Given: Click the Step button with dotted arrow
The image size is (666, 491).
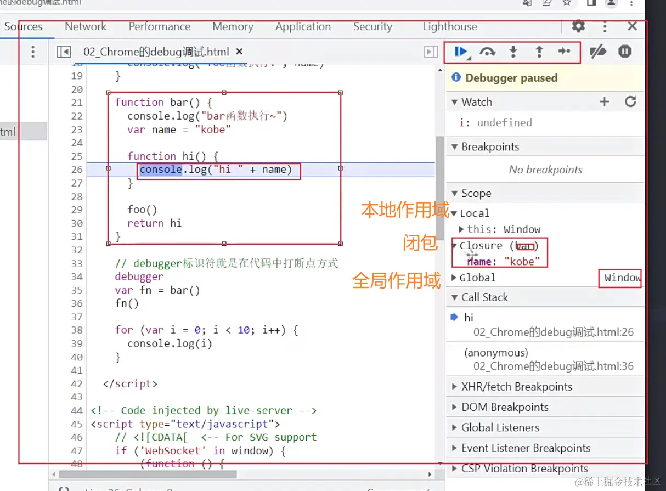Looking at the screenshot, I should [564, 52].
